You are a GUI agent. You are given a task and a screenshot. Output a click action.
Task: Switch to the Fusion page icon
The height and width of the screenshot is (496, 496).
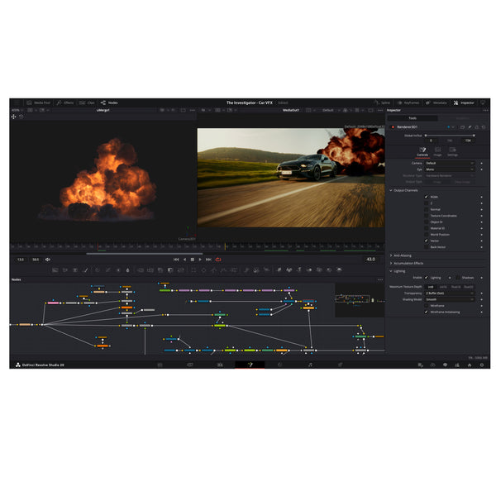point(250,364)
